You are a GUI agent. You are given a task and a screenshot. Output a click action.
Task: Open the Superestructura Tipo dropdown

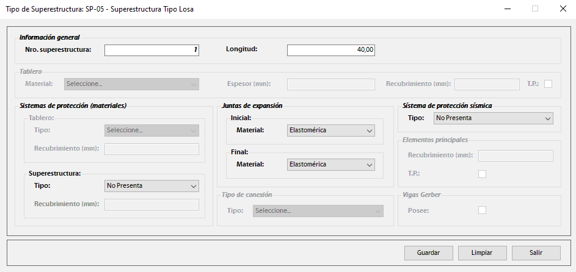pos(151,185)
